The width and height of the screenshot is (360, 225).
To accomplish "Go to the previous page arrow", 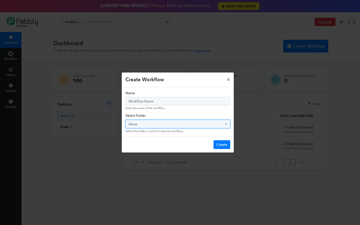I will pos(276,162).
